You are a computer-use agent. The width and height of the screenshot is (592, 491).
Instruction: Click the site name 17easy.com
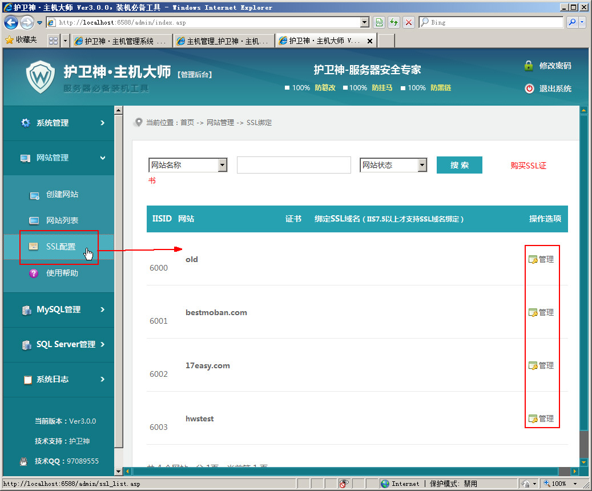pyautogui.click(x=208, y=366)
